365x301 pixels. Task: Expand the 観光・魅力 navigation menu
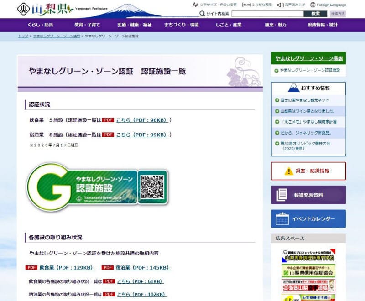[276, 25]
